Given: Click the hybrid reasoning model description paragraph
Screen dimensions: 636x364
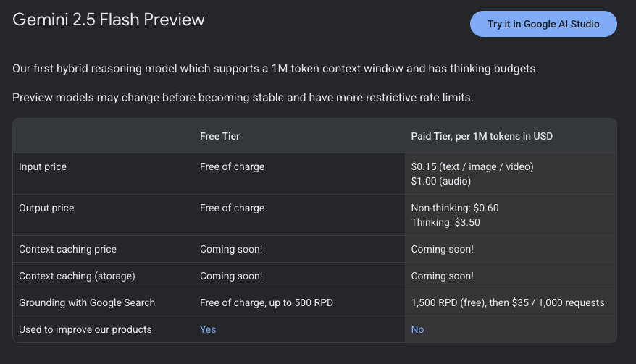Looking at the screenshot, I should point(275,69).
